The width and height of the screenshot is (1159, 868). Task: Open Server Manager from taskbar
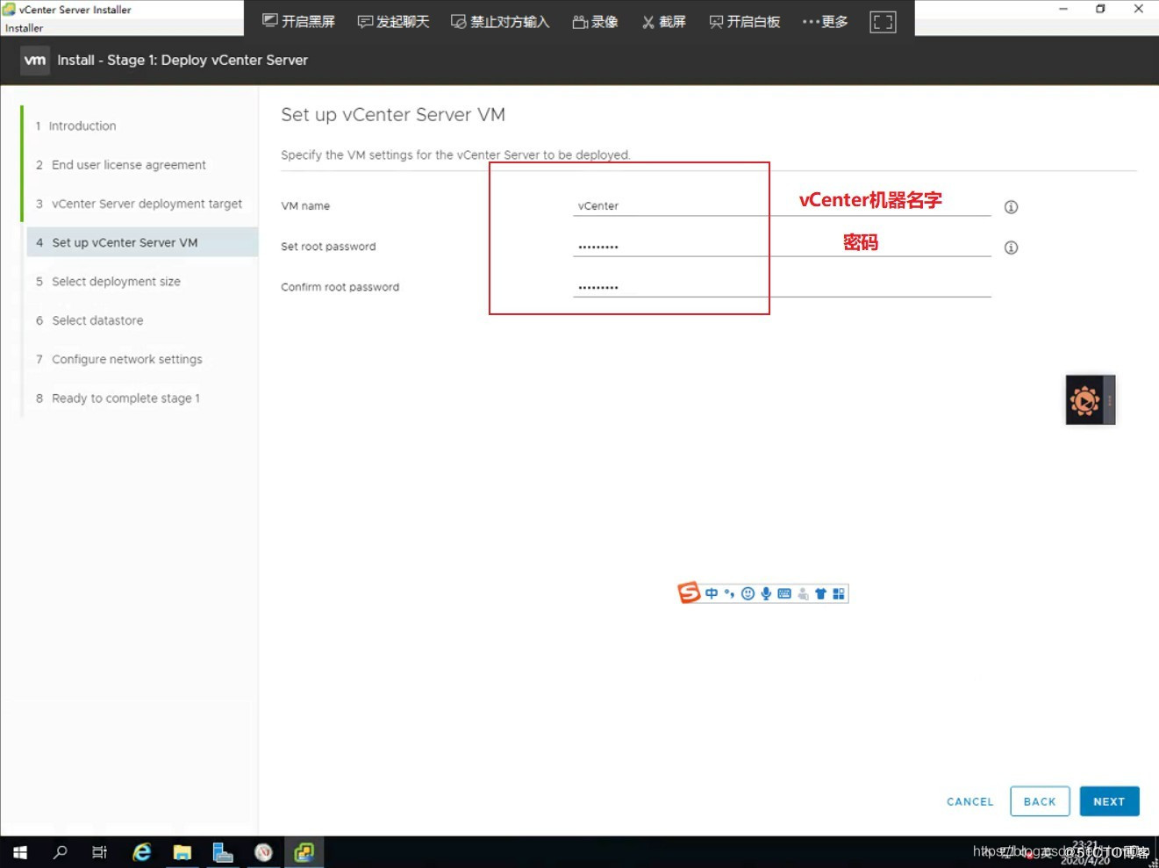223,851
